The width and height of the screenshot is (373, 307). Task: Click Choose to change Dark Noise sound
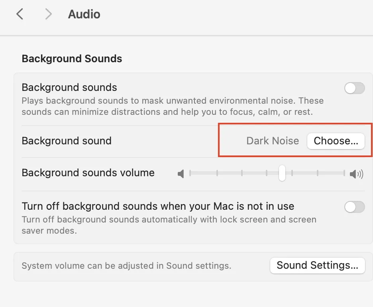pyautogui.click(x=336, y=141)
